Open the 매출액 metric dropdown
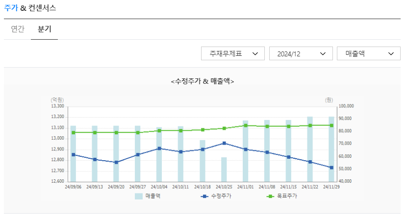407x219 pixels. 369,53
